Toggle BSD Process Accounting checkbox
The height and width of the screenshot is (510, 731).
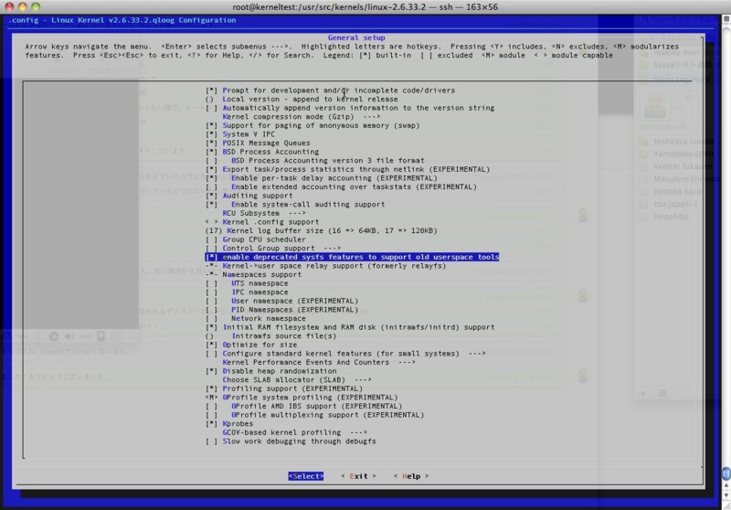(211, 152)
